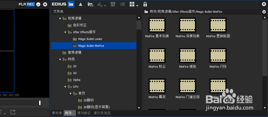Switch to the 特效 tab
This screenshot has height=117, width=268.
click(70, 113)
